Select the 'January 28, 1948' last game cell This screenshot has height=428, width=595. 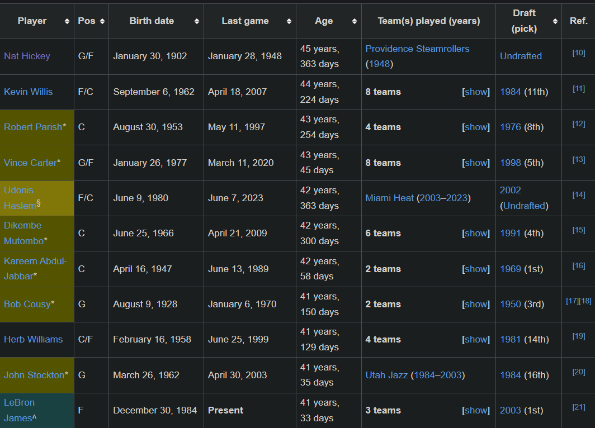coord(249,56)
